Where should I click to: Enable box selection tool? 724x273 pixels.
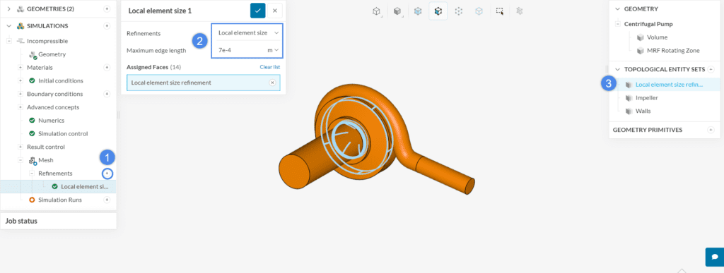499,11
